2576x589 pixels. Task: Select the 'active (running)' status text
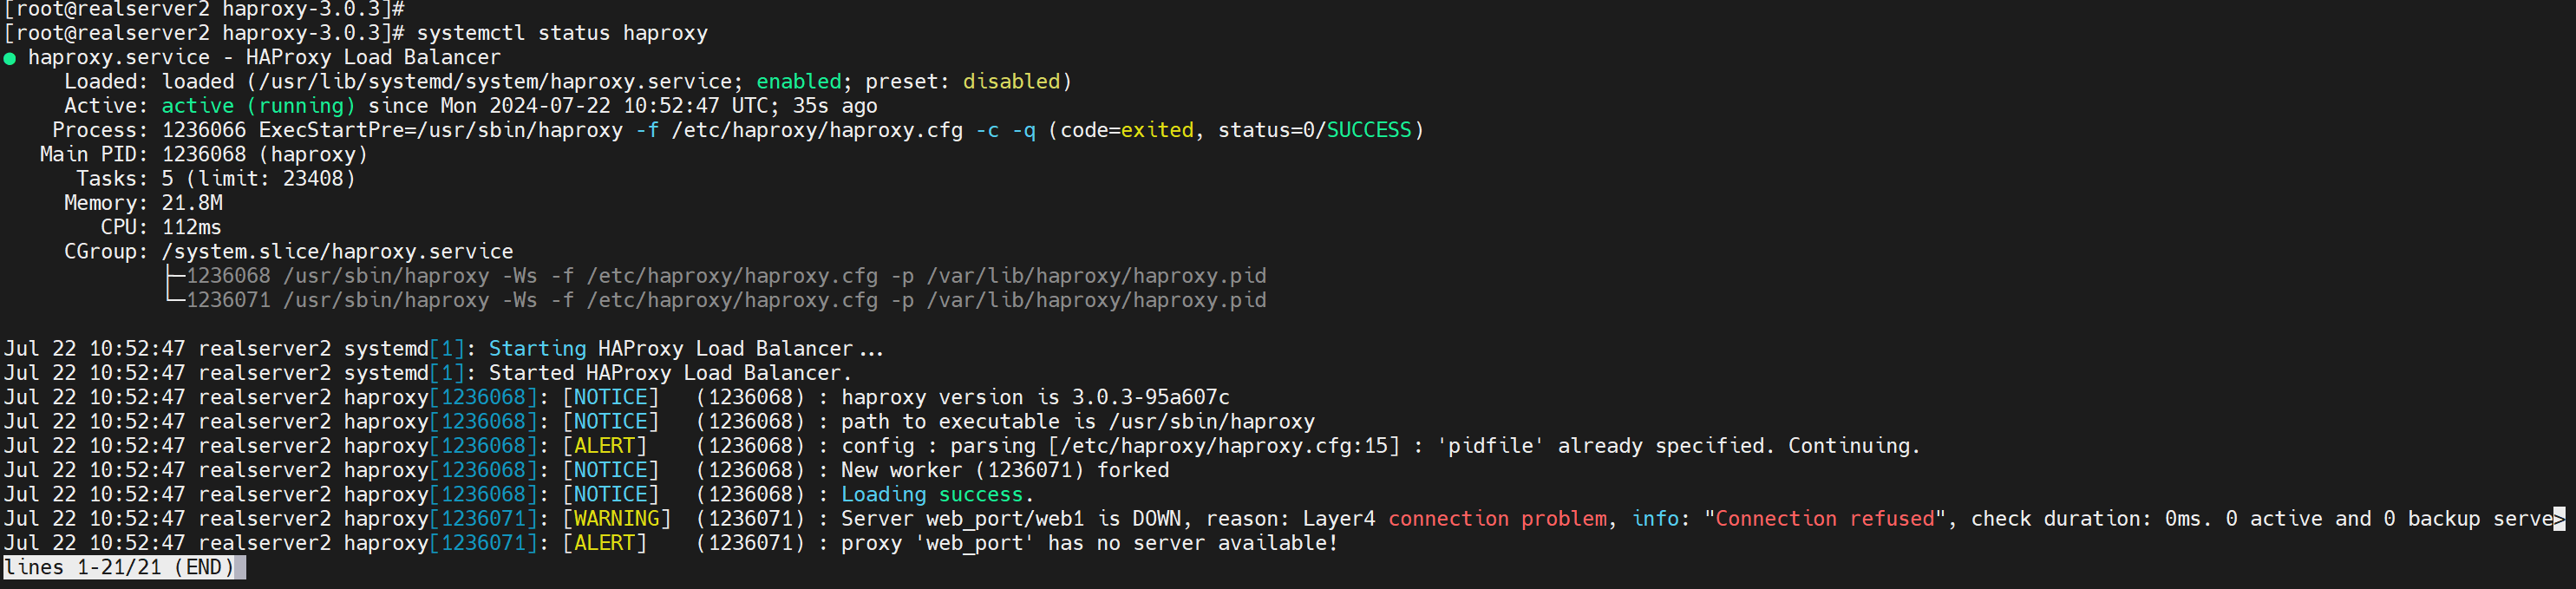pyautogui.click(x=258, y=106)
